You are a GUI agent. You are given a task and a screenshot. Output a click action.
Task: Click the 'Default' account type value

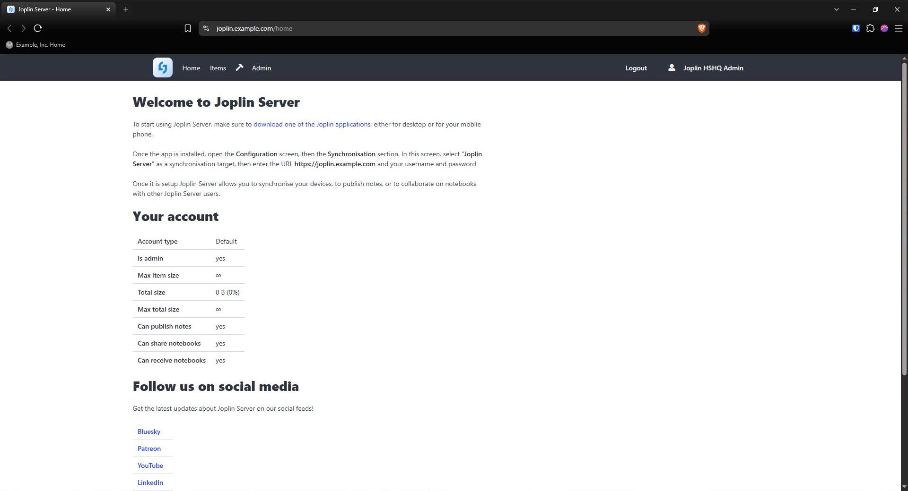pos(226,241)
